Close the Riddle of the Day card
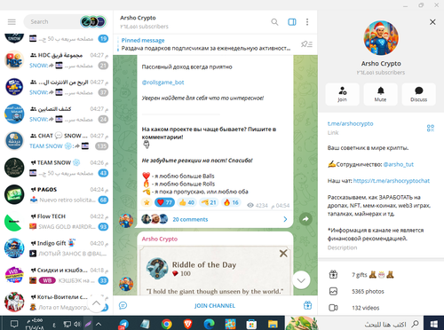The width and height of the screenshot is (444, 330). click(283, 253)
